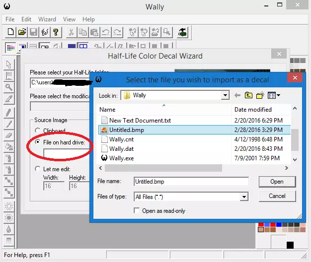The height and width of the screenshot is (262, 311).
Task: Click the file list scroll up arrow
Action: [x=295, y=108]
